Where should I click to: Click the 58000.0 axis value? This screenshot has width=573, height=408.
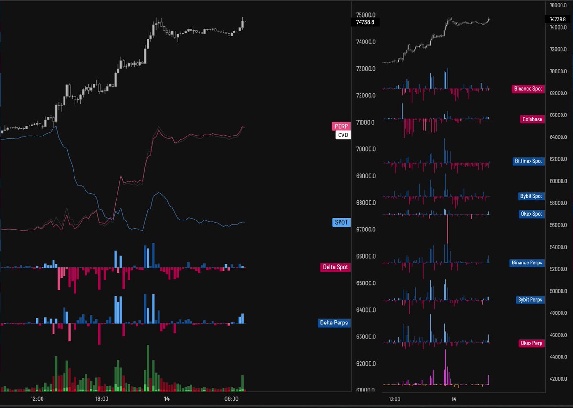[x=559, y=203]
